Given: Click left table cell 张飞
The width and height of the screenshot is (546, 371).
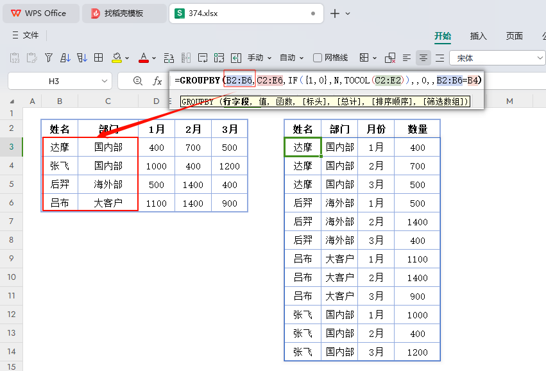Looking at the screenshot, I should [x=60, y=166].
